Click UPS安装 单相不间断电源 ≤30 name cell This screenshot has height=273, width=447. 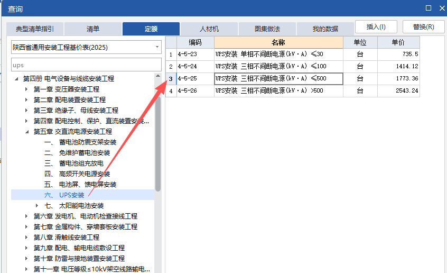[x=278, y=54]
